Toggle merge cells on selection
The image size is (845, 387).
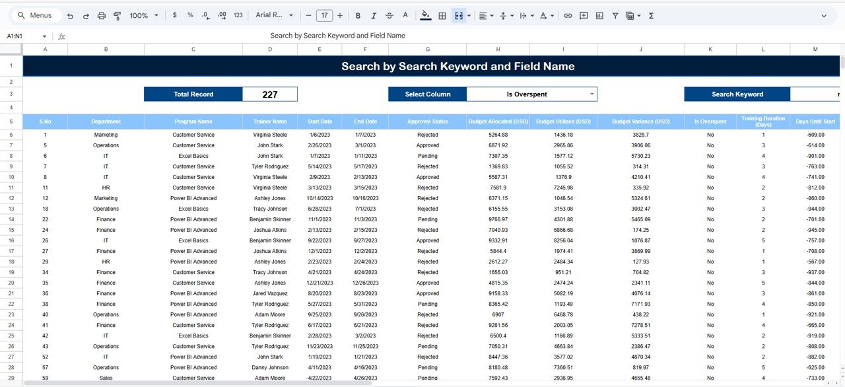pos(458,15)
